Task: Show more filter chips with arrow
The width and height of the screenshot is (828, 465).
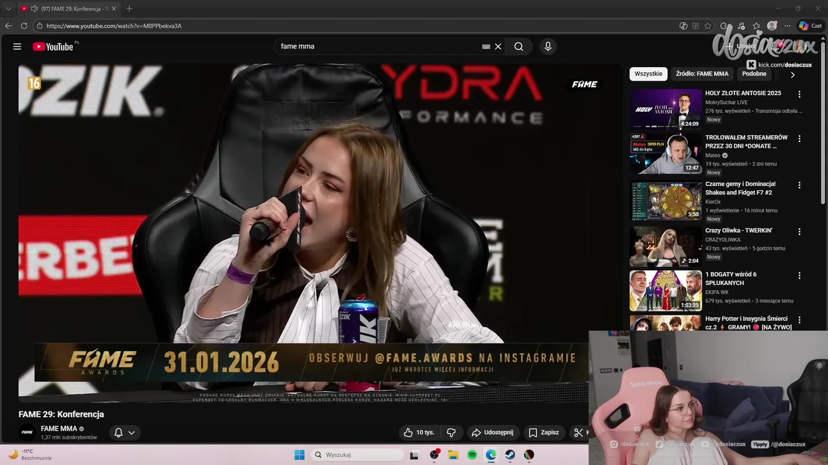Action: tap(792, 74)
